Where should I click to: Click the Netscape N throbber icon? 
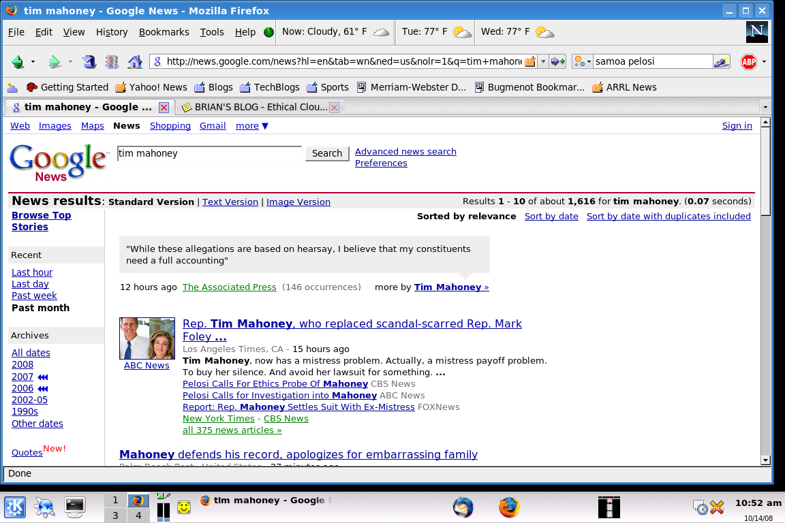pos(756,32)
